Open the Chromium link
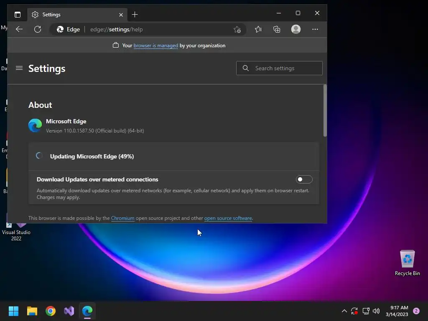Viewport: 428px width, 321px height. [x=122, y=218]
